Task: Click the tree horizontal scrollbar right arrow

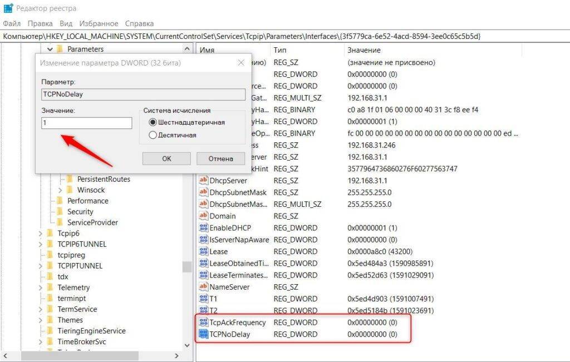Action: pos(176,356)
